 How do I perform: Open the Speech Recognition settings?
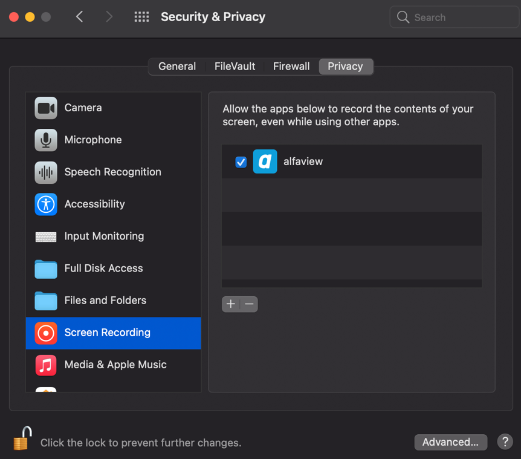point(112,172)
